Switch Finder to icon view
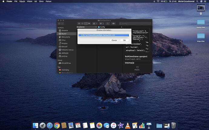Image resolution: width=209 pixels, height=130 pixels. pyautogui.click(x=79, y=23)
